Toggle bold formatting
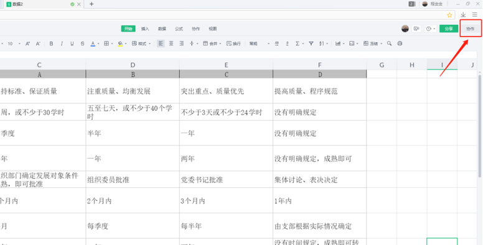 (51, 44)
